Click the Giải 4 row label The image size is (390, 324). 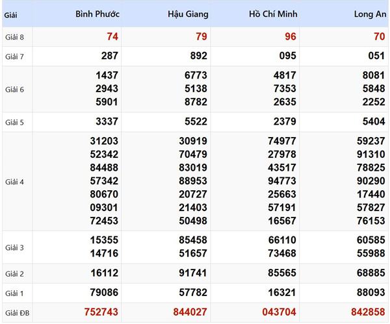coord(14,182)
